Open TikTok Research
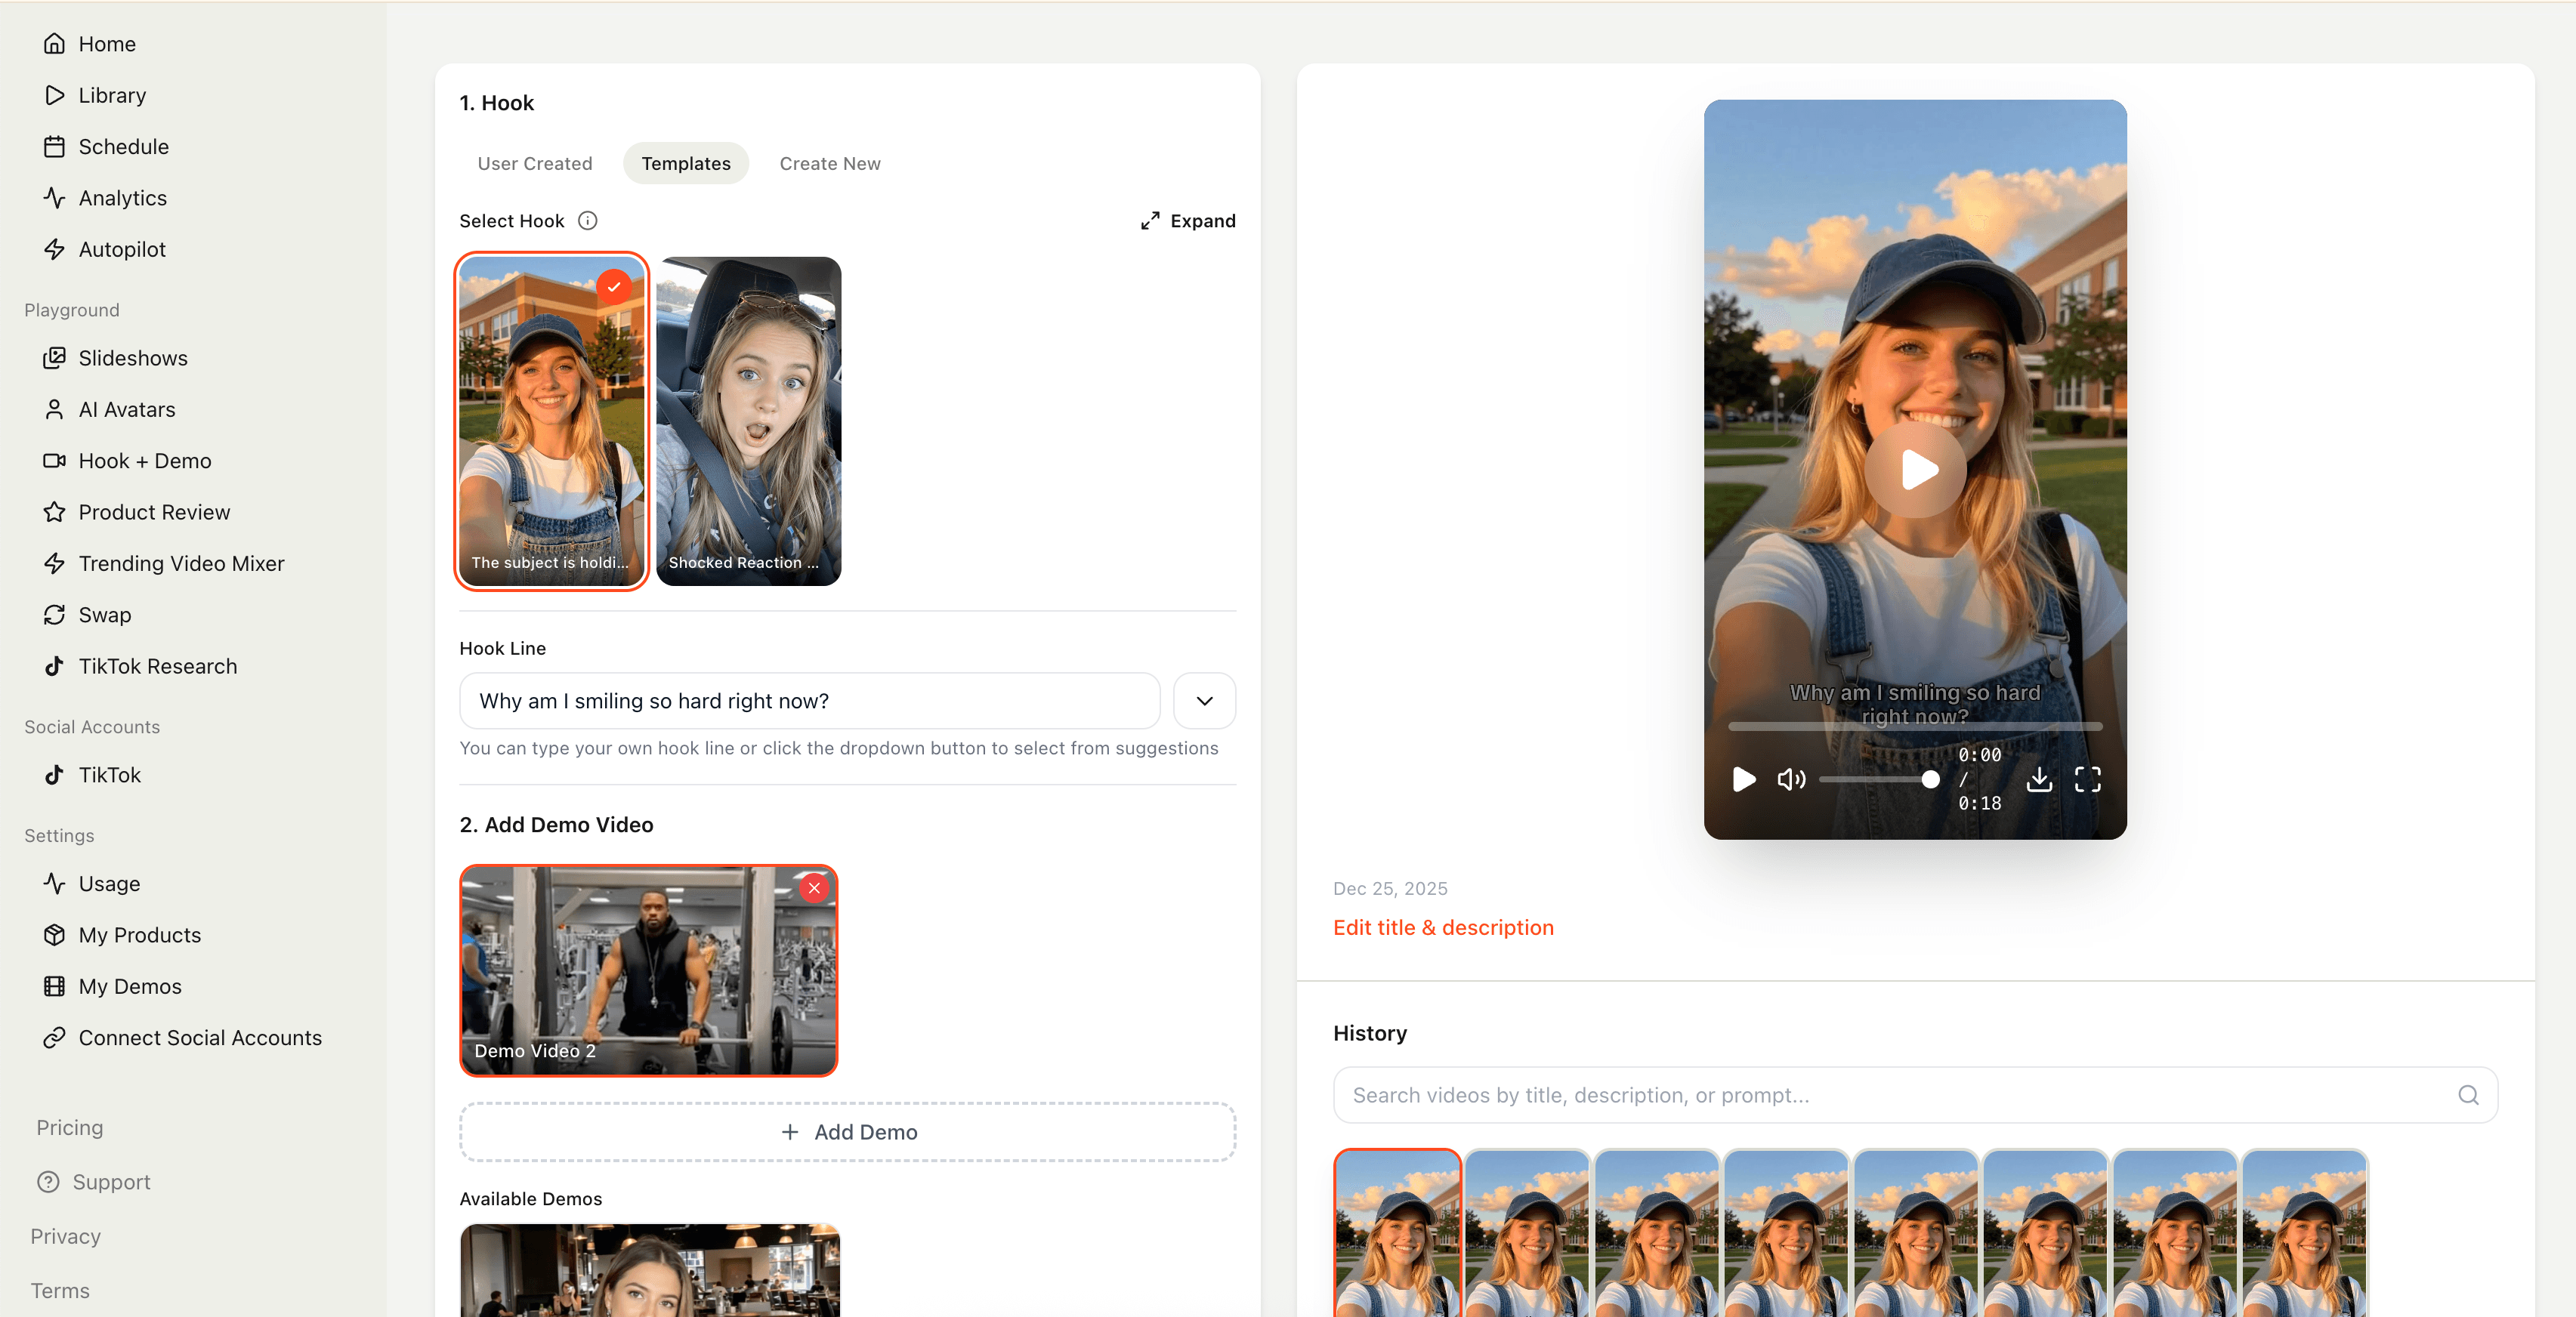The image size is (2576, 1317). (x=157, y=665)
